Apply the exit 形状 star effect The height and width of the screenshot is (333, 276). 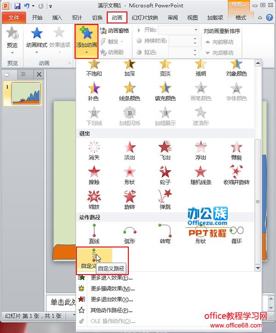[130, 175]
